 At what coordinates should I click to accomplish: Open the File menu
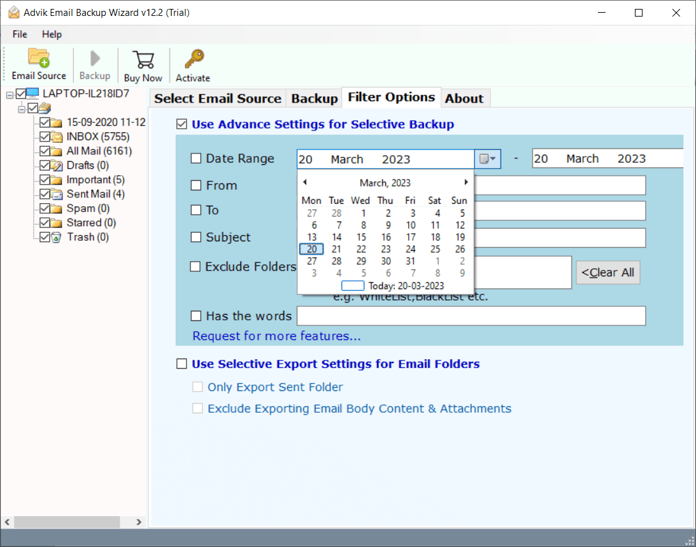tap(20, 34)
